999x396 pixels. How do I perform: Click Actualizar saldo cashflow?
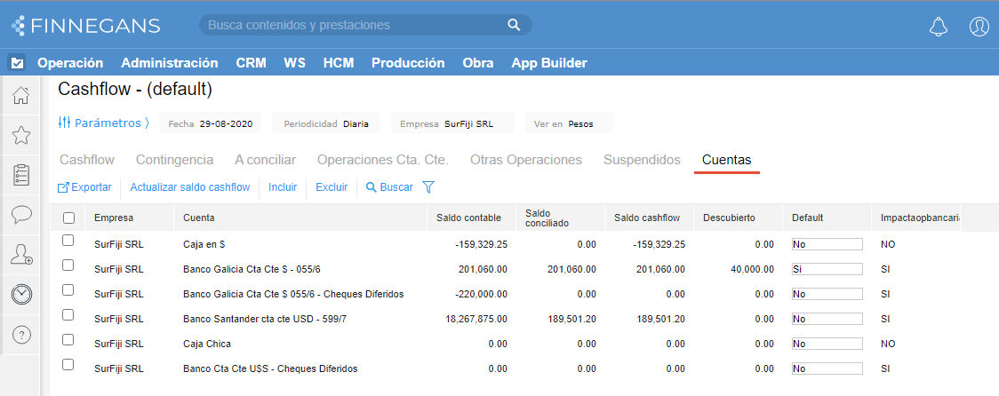coord(189,187)
